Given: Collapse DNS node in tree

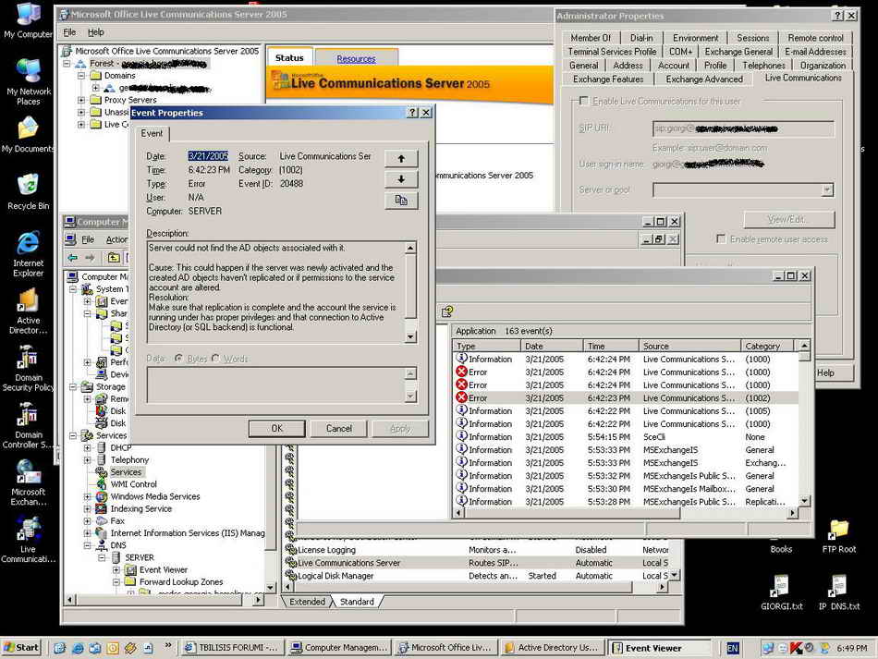Looking at the screenshot, I should (88, 545).
